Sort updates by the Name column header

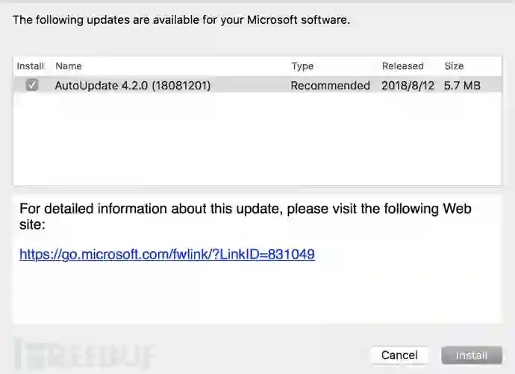coord(69,66)
